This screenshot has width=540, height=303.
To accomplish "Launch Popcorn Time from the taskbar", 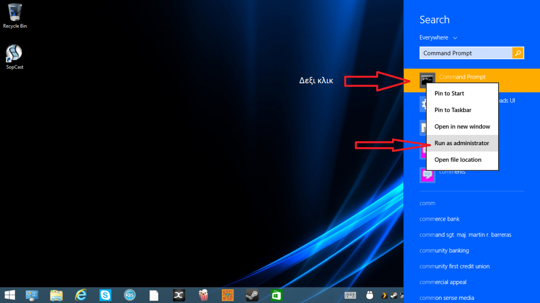I will click(x=203, y=295).
